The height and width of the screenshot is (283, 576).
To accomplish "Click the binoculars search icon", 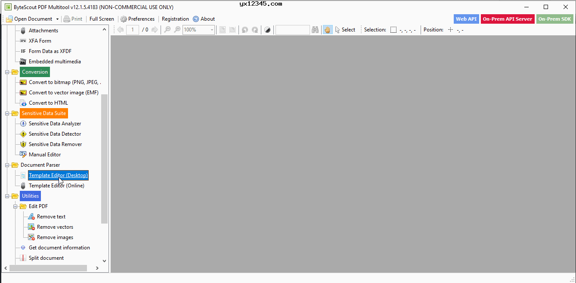I will point(316,30).
